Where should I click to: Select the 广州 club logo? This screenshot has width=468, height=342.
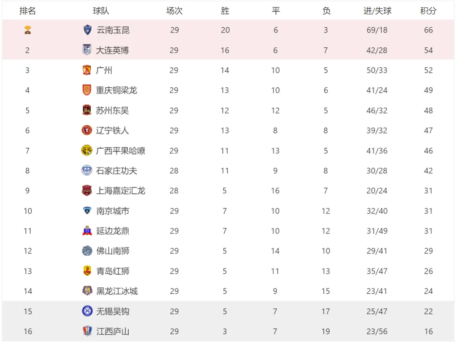click(x=87, y=70)
